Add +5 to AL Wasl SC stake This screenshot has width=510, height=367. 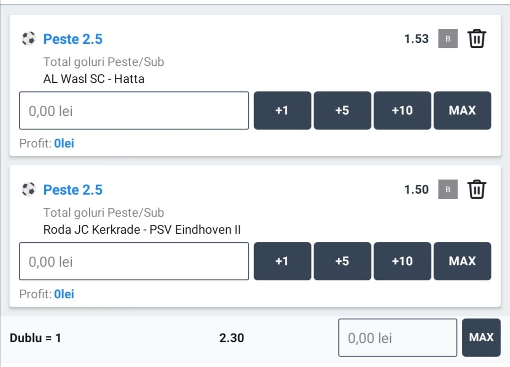click(342, 110)
